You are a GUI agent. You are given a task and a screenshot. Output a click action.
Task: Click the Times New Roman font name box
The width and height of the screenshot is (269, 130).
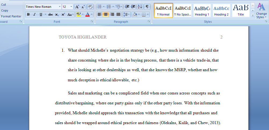42,7
